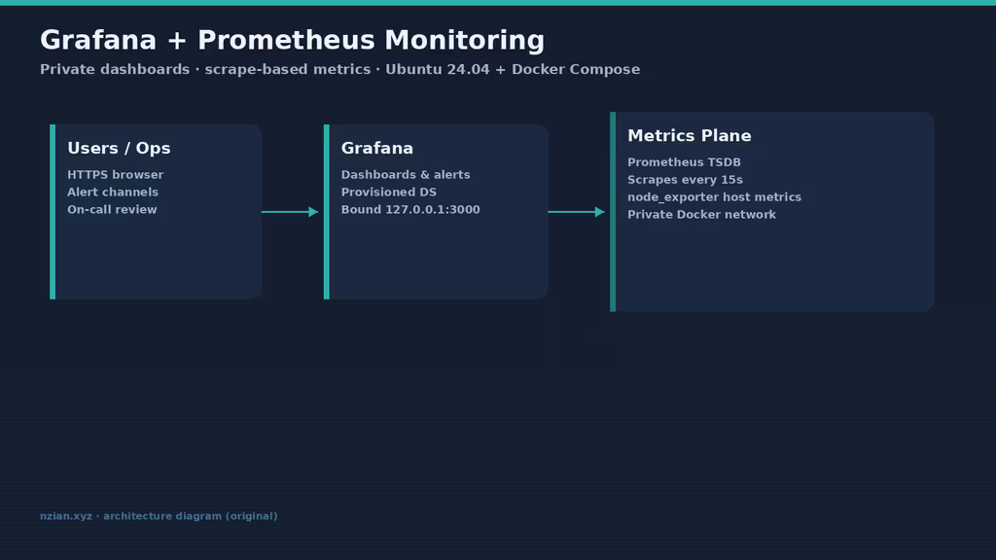Select the 'Grafana' card heading
The height and width of the screenshot is (560, 996).
(x=377, y=148)
